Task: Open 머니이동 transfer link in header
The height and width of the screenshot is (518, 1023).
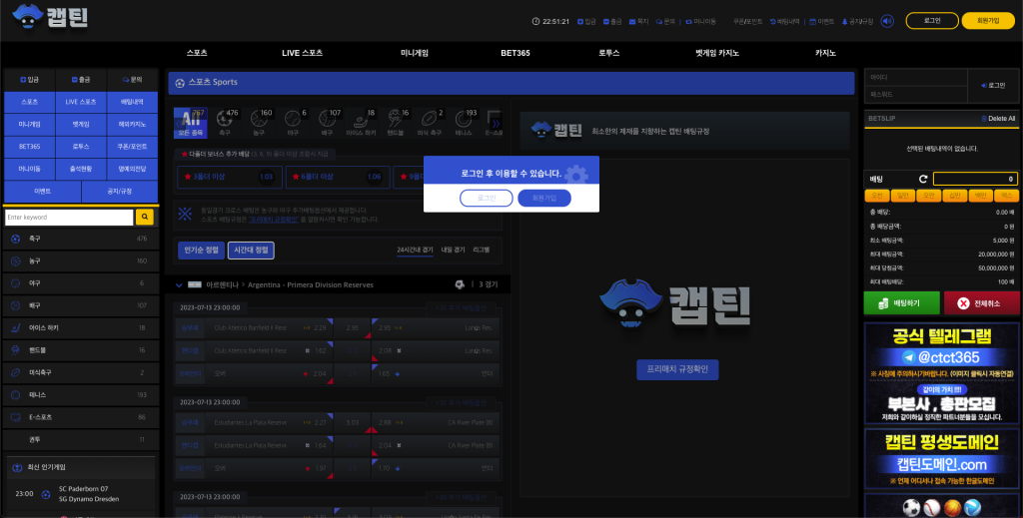Action: click(x=700, y=22)
